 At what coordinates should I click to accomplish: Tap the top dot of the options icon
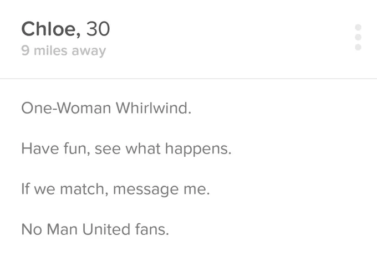tap(358, 27)
